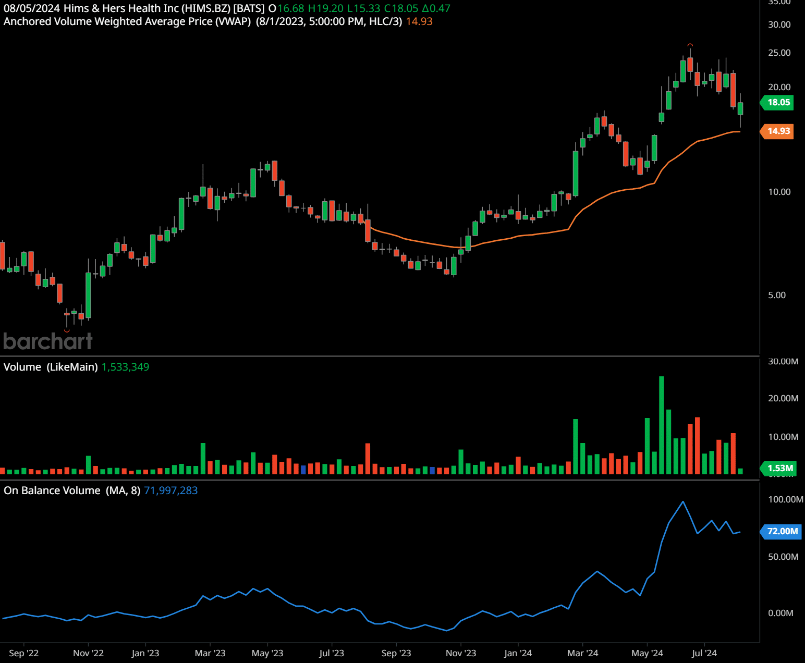This screenshot has height=663, width=805.
Task: Click the On Balance Volume (MA, 8) label
Action: [x=72, y=490]
